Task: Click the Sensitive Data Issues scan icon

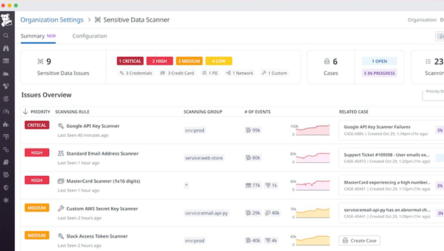Action: (x=40, y=62)
